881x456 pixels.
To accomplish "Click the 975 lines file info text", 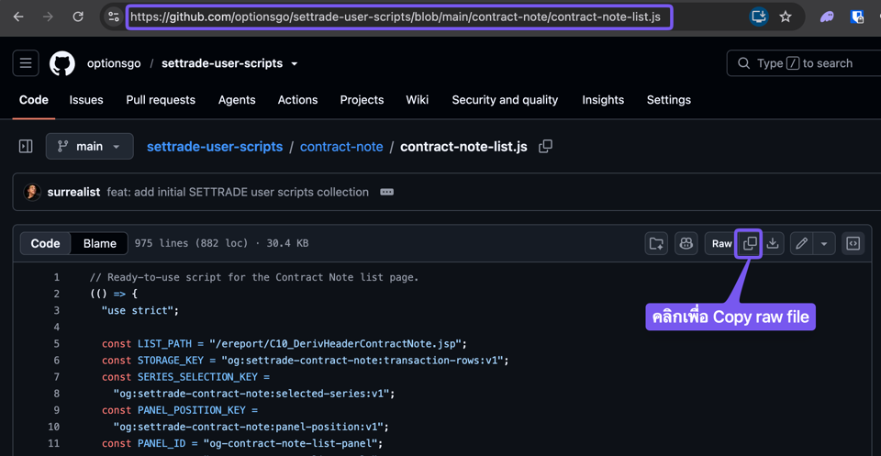I will [x=221, y=243].
